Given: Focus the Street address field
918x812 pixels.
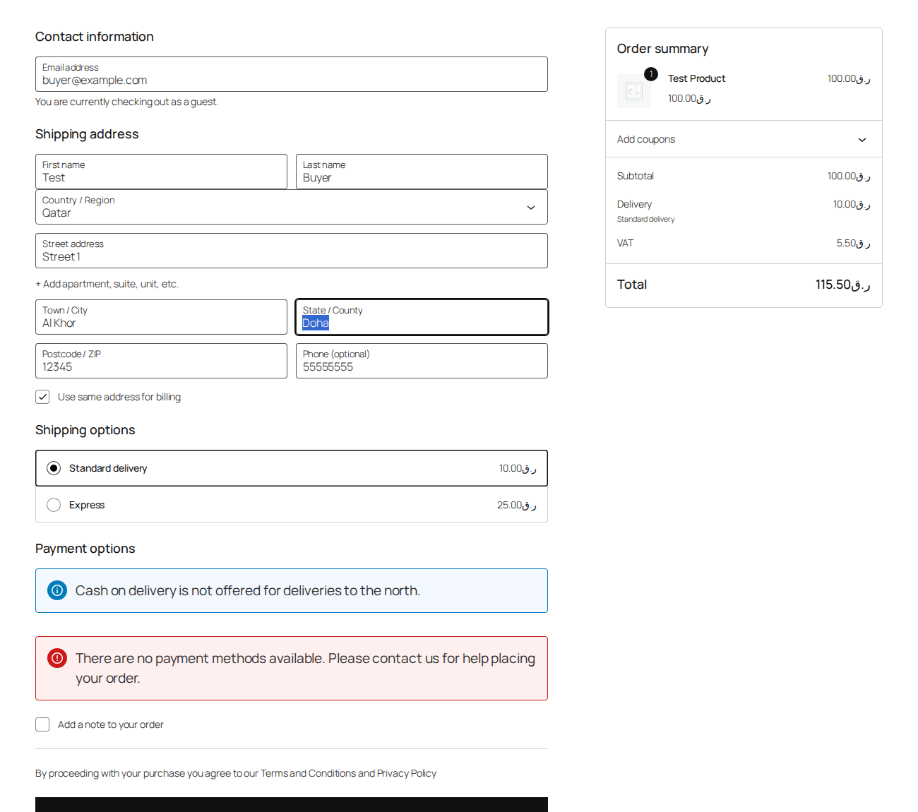Looking at the screenshot, I should pos(292,251).
